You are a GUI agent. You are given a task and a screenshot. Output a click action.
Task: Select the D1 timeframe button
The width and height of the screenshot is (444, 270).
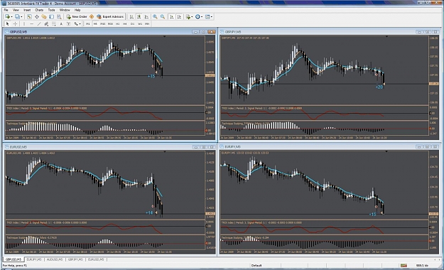(132, 23)
